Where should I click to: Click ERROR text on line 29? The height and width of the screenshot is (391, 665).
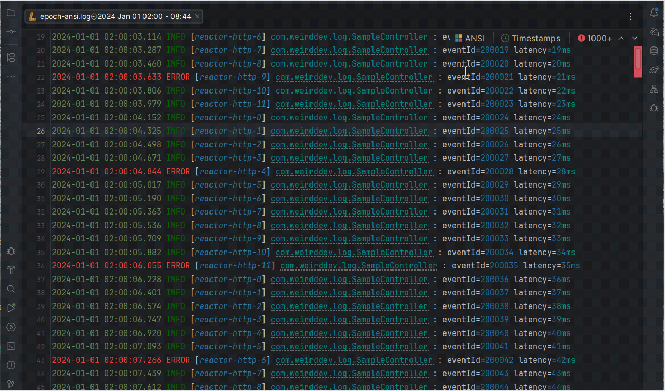(x=178, y=171)
